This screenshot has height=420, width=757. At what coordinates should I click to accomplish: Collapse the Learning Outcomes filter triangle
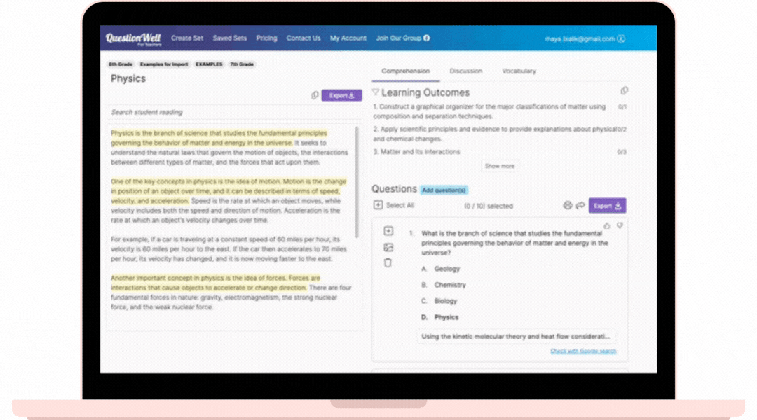pyautogui.click(x=376, y=92)
